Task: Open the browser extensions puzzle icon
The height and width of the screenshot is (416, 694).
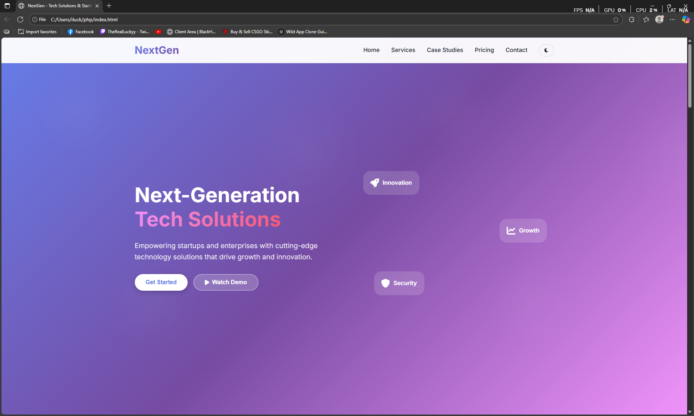Action: pyautogui.click(x=631, y=19)
